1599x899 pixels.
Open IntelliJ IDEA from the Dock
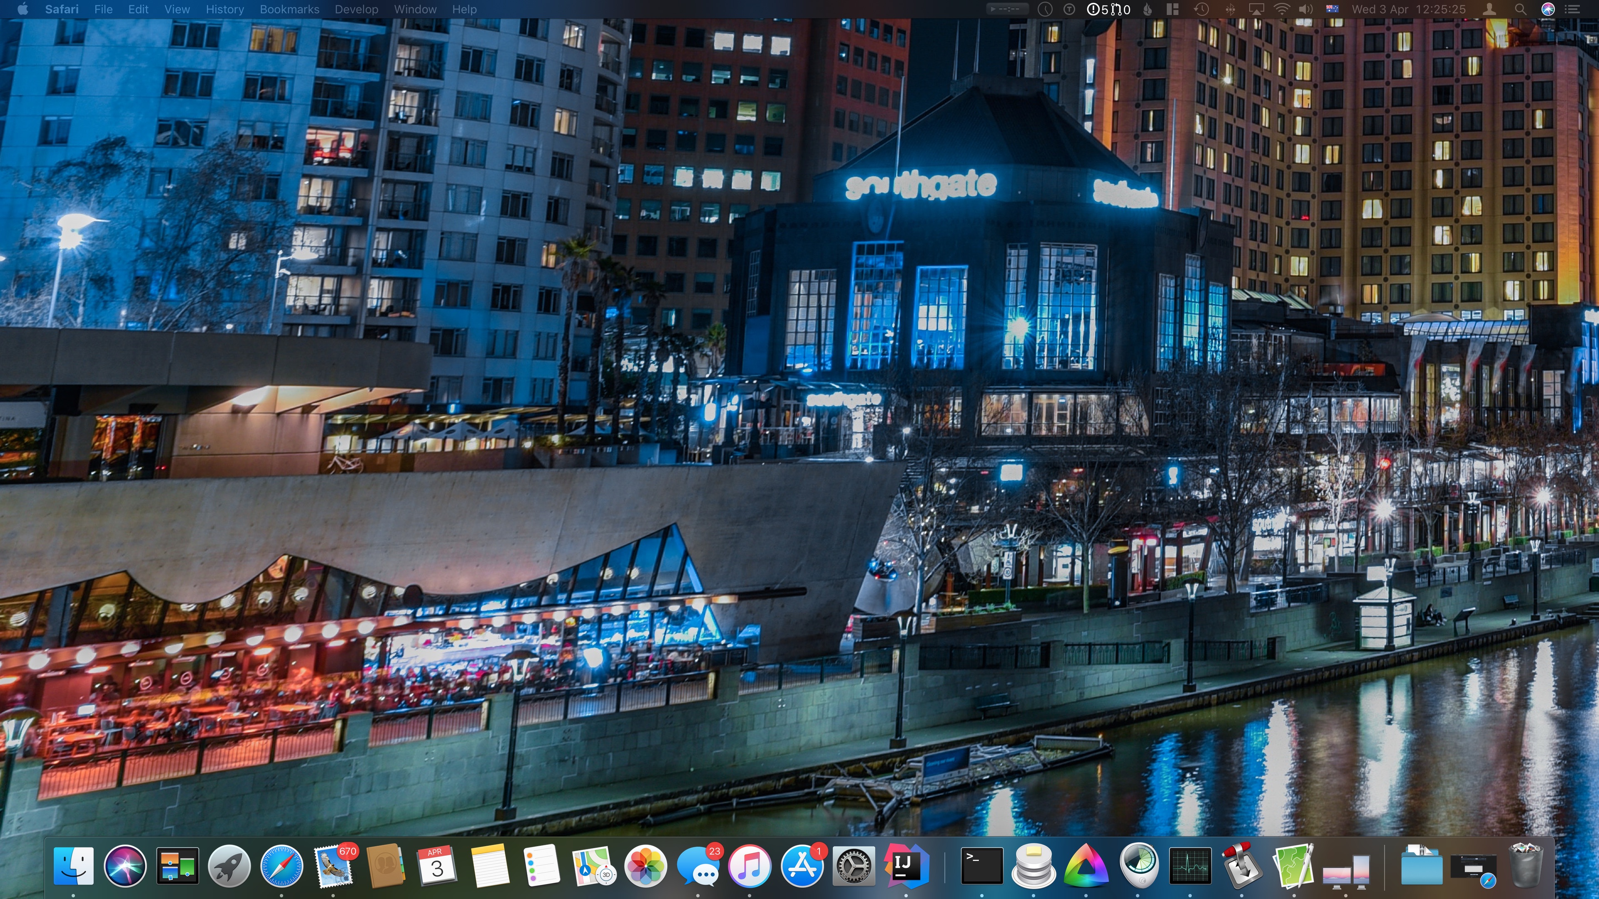point(906,866)
